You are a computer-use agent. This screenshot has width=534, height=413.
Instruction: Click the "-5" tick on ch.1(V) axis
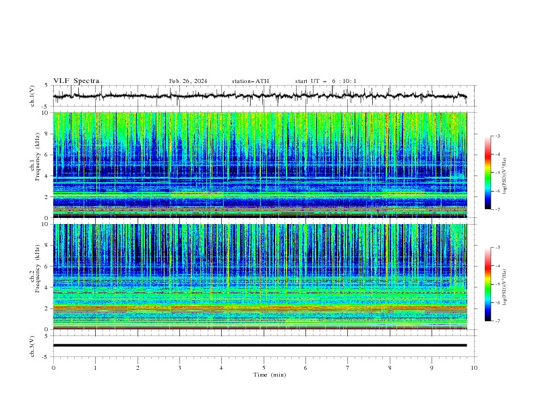(x=45, y=107)
